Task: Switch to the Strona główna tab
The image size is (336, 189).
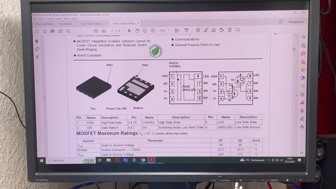Action: [44, 24]
